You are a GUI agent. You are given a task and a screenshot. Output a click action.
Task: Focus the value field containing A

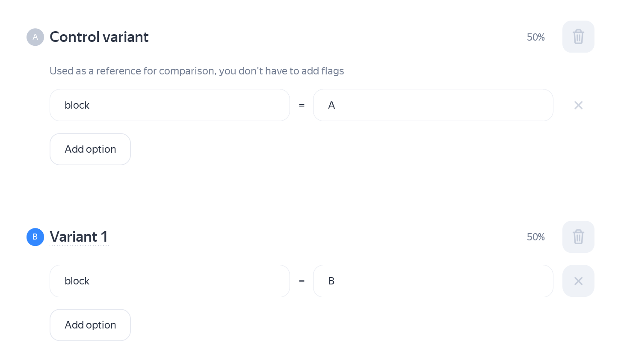(x=433, y=105)
